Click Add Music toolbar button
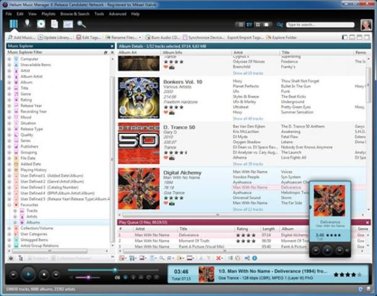Viewport: 377px width, 296px height. (22, 38)
